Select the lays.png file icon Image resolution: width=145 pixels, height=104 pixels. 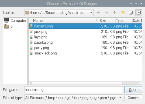31,37
